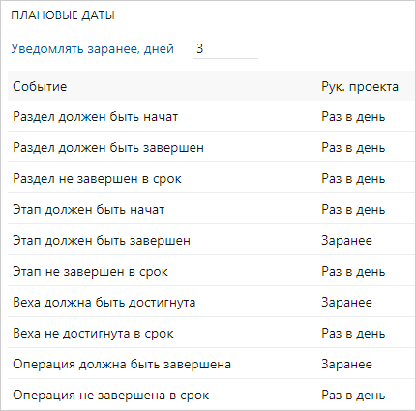Select the row 'Раздел не завершен в срок'
Viewport: 416px width, 411px height.
click(211, 178)
